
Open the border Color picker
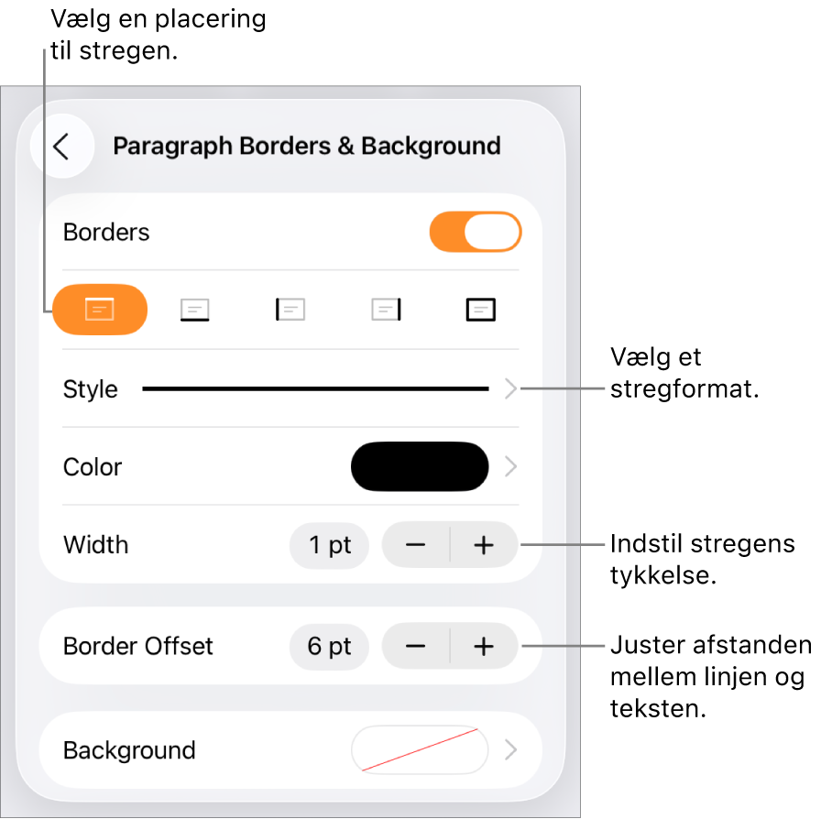click(421, 466)
